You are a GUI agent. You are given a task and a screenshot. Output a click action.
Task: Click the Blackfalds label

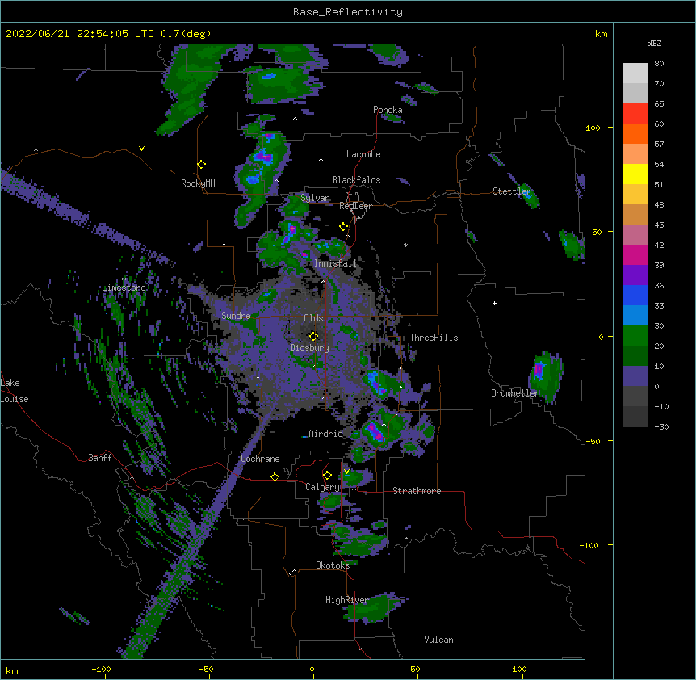point(356,180)
